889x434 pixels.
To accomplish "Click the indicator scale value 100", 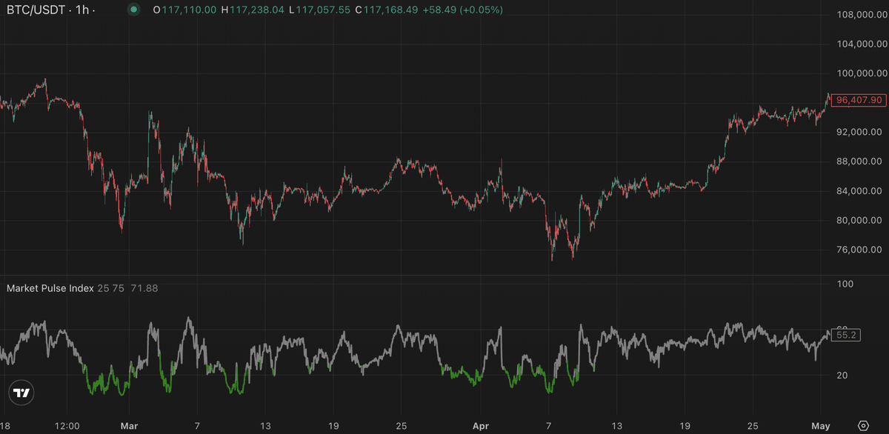I will tap(845, 284).
